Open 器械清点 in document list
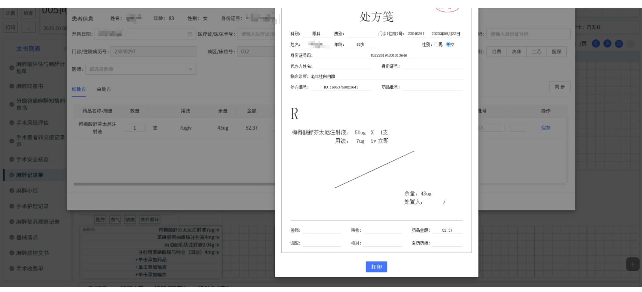 27,237
